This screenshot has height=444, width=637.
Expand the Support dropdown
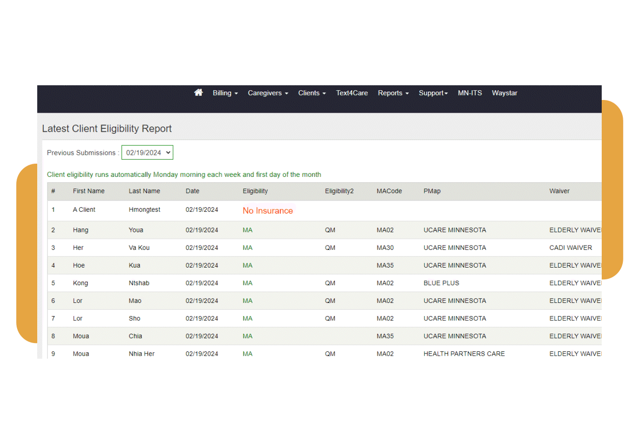433,93
